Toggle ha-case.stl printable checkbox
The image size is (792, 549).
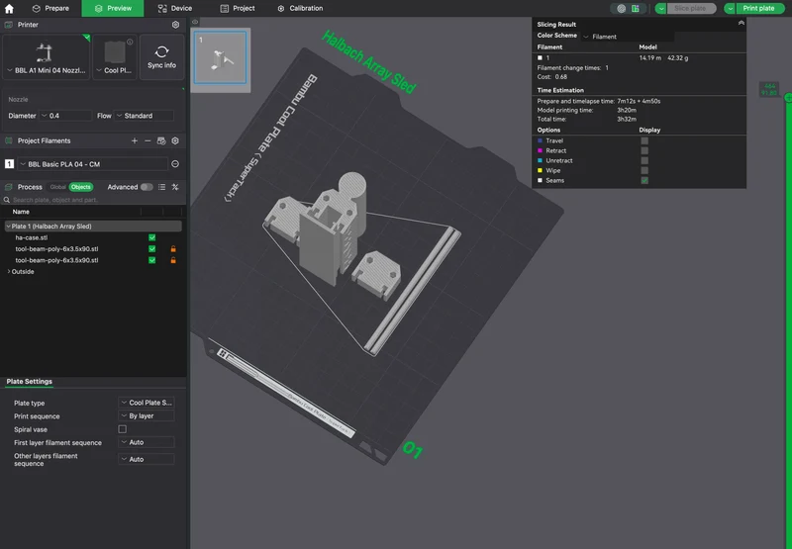pos(152,237)
